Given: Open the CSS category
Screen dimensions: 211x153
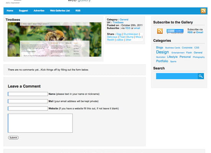Looking at the screenshot, I should [196, 48].
